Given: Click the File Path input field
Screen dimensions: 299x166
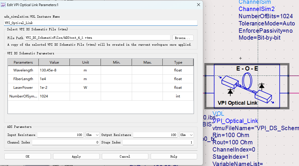Looking at the screenshot, I should coord(98,38).
